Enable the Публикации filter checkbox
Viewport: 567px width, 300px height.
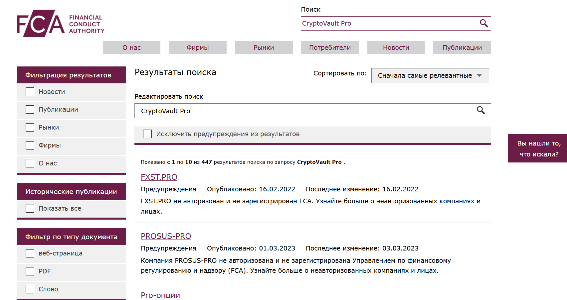(30, 109)
